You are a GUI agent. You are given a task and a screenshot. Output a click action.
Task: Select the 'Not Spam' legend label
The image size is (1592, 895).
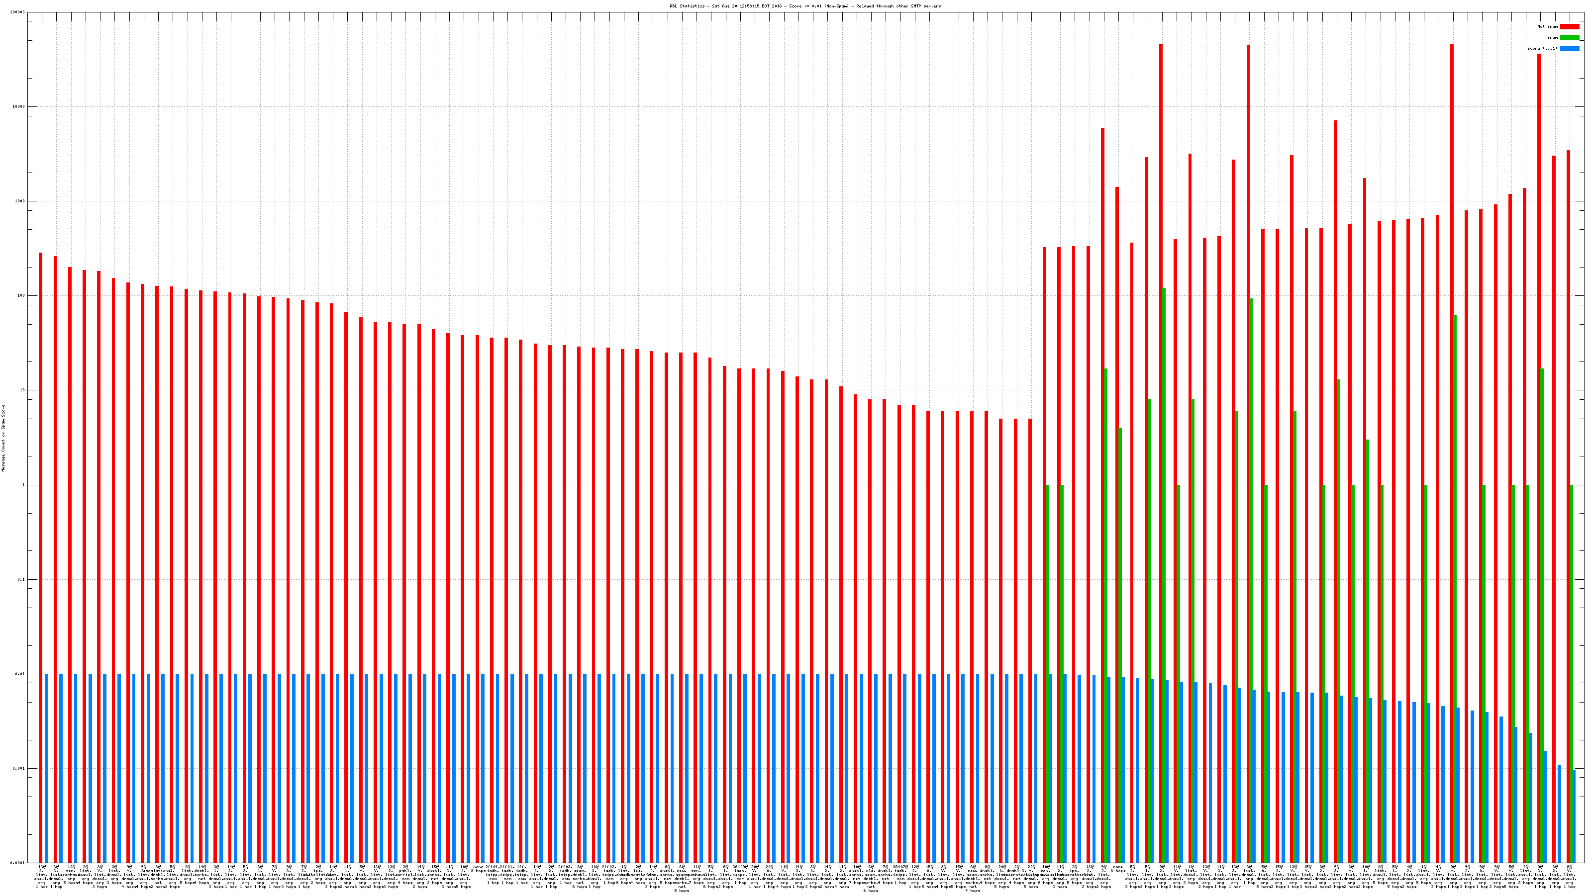1548,26
